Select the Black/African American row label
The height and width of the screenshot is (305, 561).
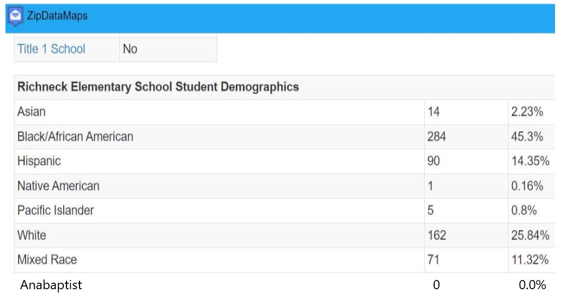(75, 136)
